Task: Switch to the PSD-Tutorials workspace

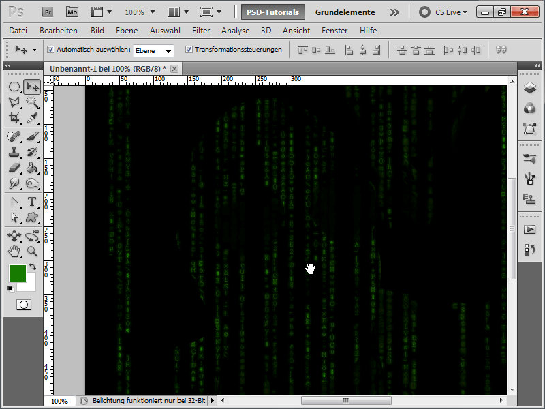Action: 273,12
